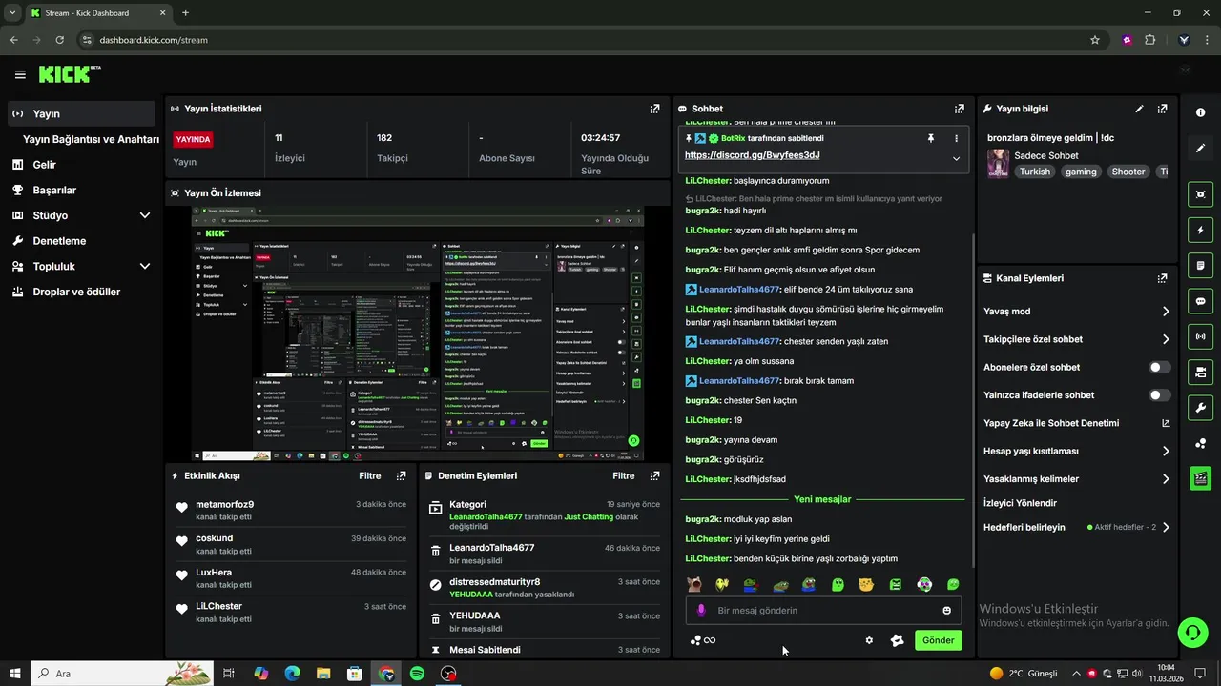Open the emoji picker in message box
The width and height of the screenshot is (1221, 686).
pyautogui.click(x=946, y=611)
